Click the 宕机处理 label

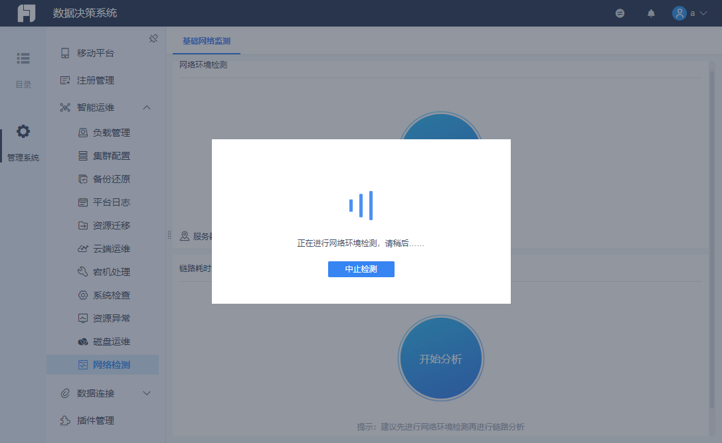(x=112, y=272)
